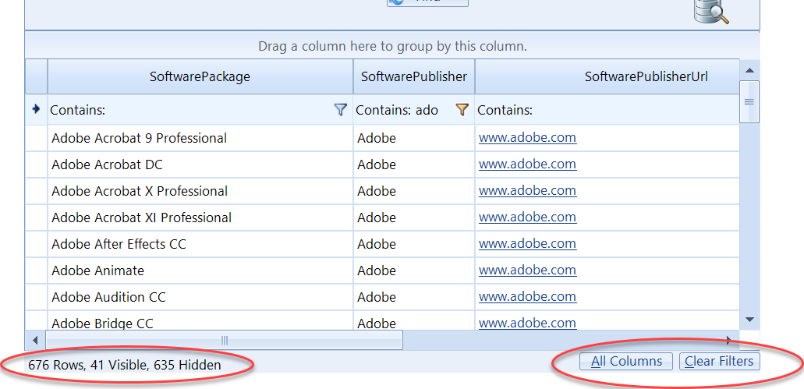Click the All Columns button
This screenshot has height=389, width=804.
(626, 361)
